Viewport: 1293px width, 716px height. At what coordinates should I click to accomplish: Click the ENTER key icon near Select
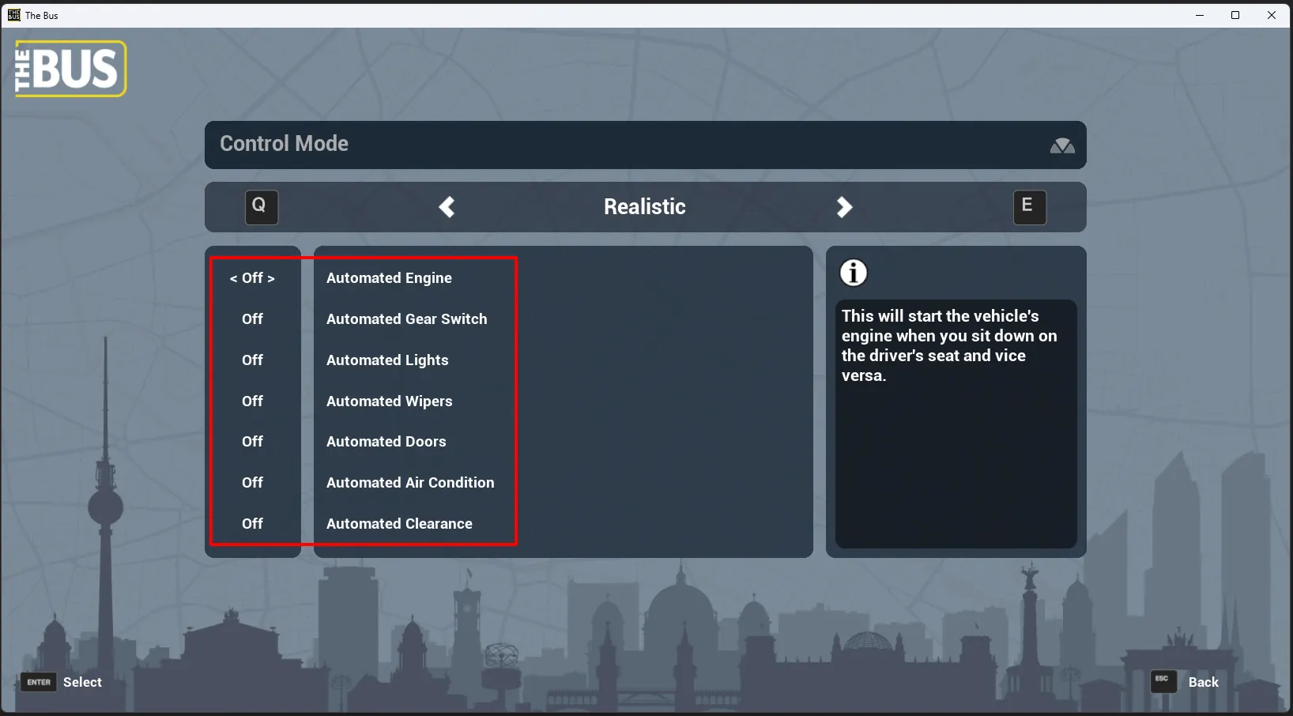pyautogui.click(x=39, y=682)
